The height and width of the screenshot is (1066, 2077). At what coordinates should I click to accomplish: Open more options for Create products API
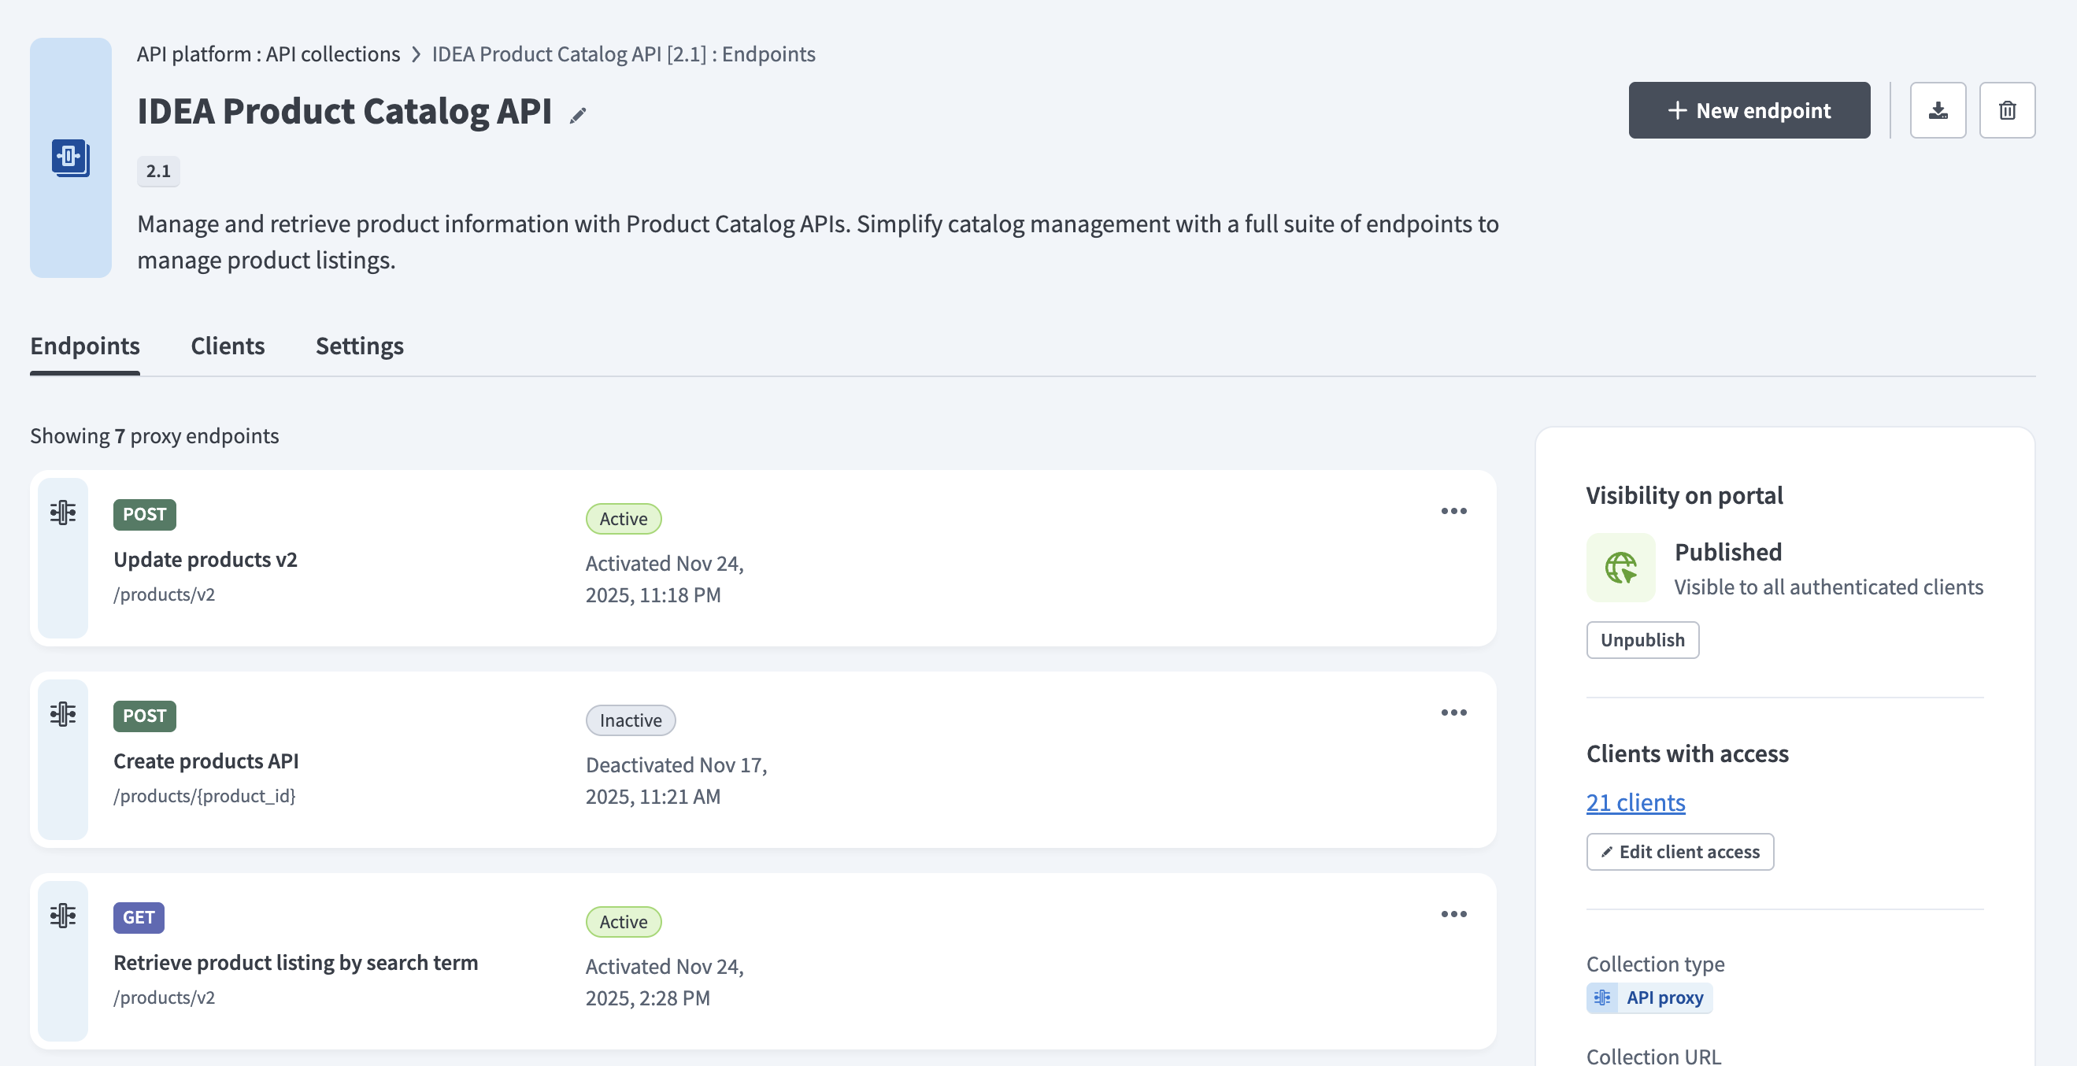tap(1453, 713)
